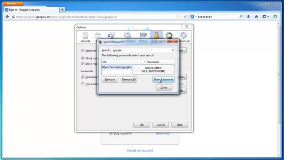This screenshot has width=284, height=160.
Task: Open the Applications pane in Options
Action: (x=128, y=35)
